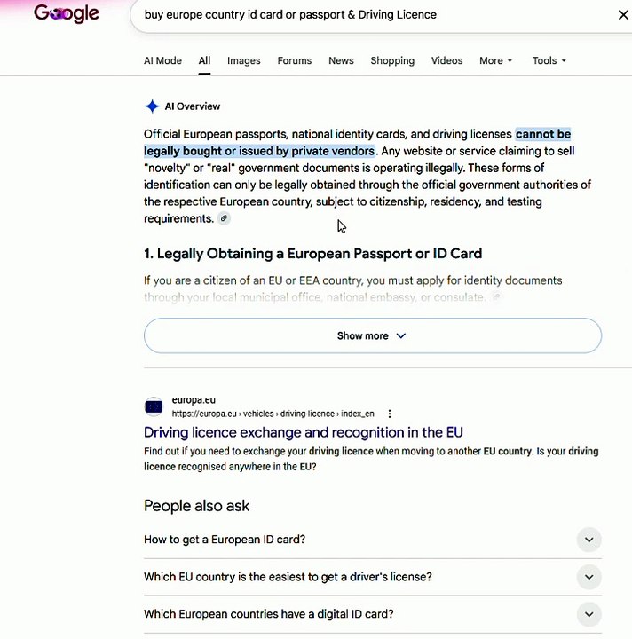Clear the search box with X icon
Image resolution: width=632 pixels, height=639 pixels.
623,15
